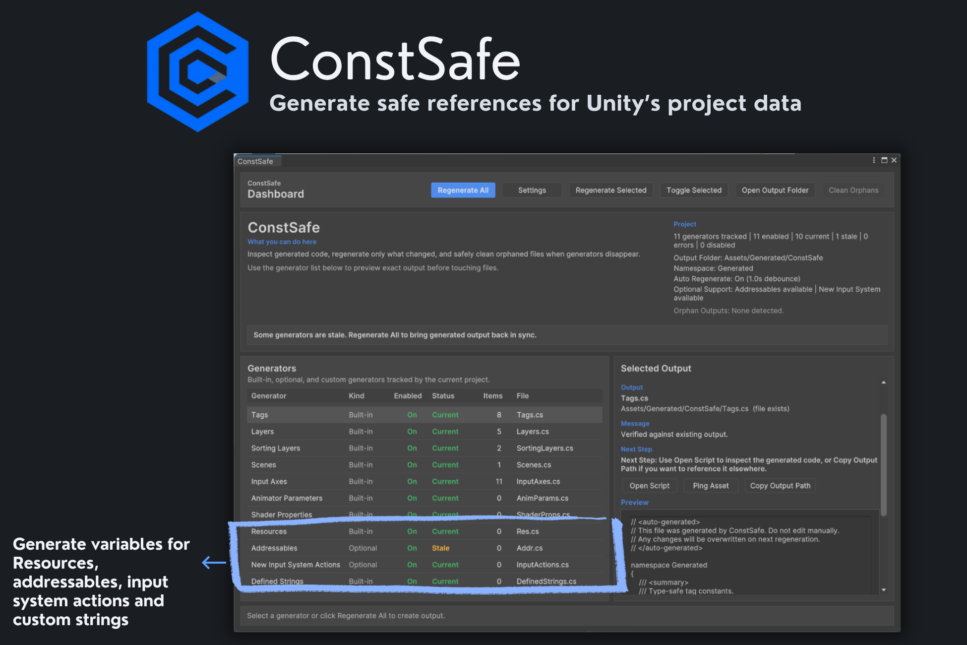Toggle the On state of Resources
The height and width of the screenshot is (645, 967).
pyautogui.click(x=412, y=531)
